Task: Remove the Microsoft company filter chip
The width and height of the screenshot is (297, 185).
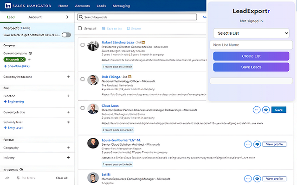Action: tap(23, 60)
